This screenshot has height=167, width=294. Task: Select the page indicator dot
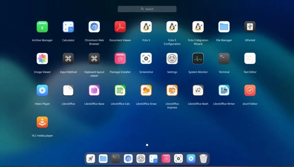pyautogui.click(x=147, y=145)
